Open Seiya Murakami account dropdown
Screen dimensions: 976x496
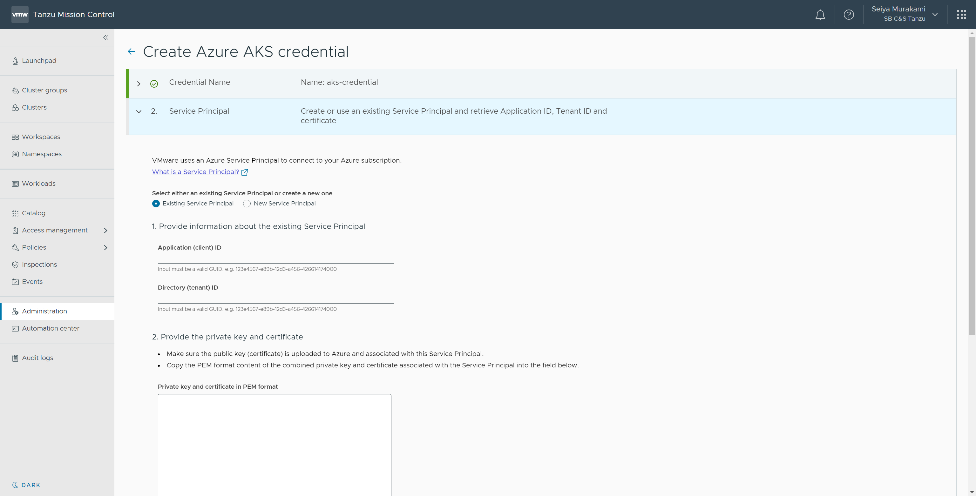pyautogui.click(x=935, y=15)
